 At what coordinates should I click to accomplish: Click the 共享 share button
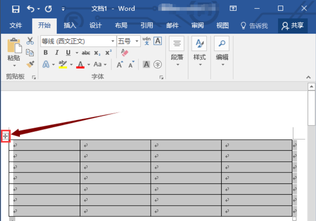coord(293,26)
